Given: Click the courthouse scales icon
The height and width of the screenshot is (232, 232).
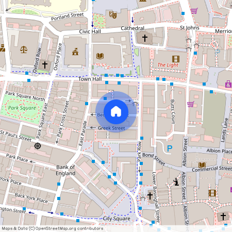Looking at the screenshot, I should tap(24, 49).
